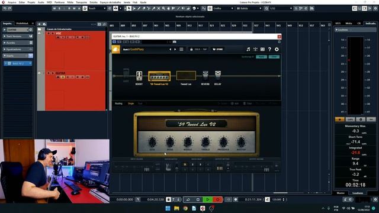This screenshot has height=213, width=379.
Task: Open the 1/32 quantize preset dropdown
Action: coord(281,8)
